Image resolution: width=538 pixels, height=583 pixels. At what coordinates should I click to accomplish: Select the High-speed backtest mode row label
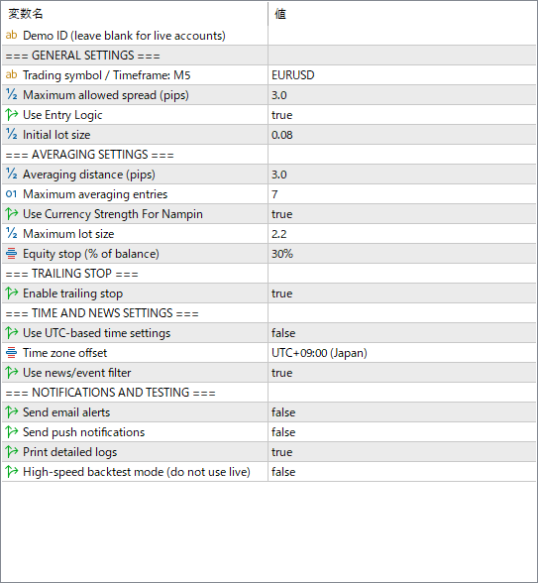[137, 472]
